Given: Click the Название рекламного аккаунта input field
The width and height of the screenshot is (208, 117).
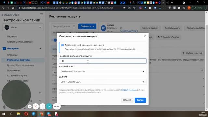Looking at the screenshot, I should pos(103,61).
